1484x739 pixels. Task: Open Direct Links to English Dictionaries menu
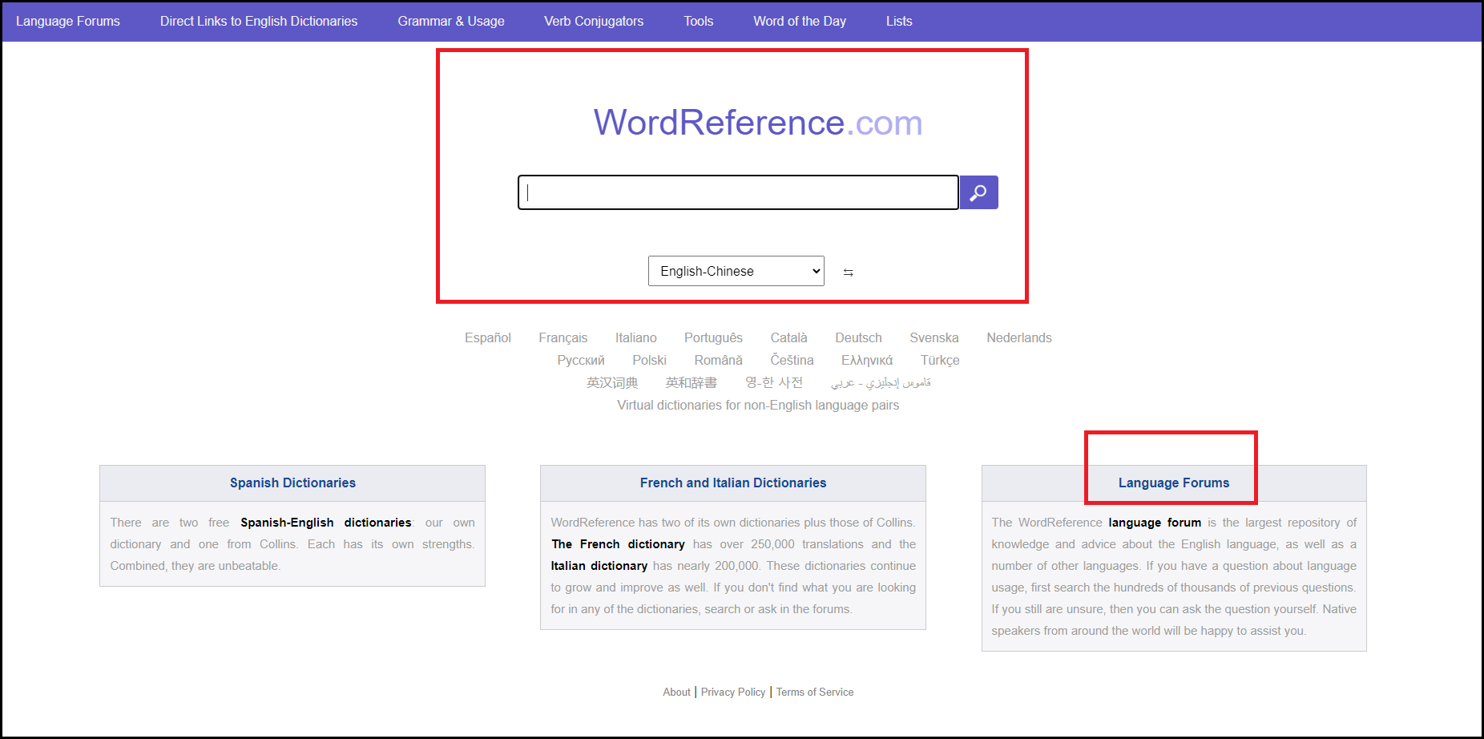pos(259,21)
